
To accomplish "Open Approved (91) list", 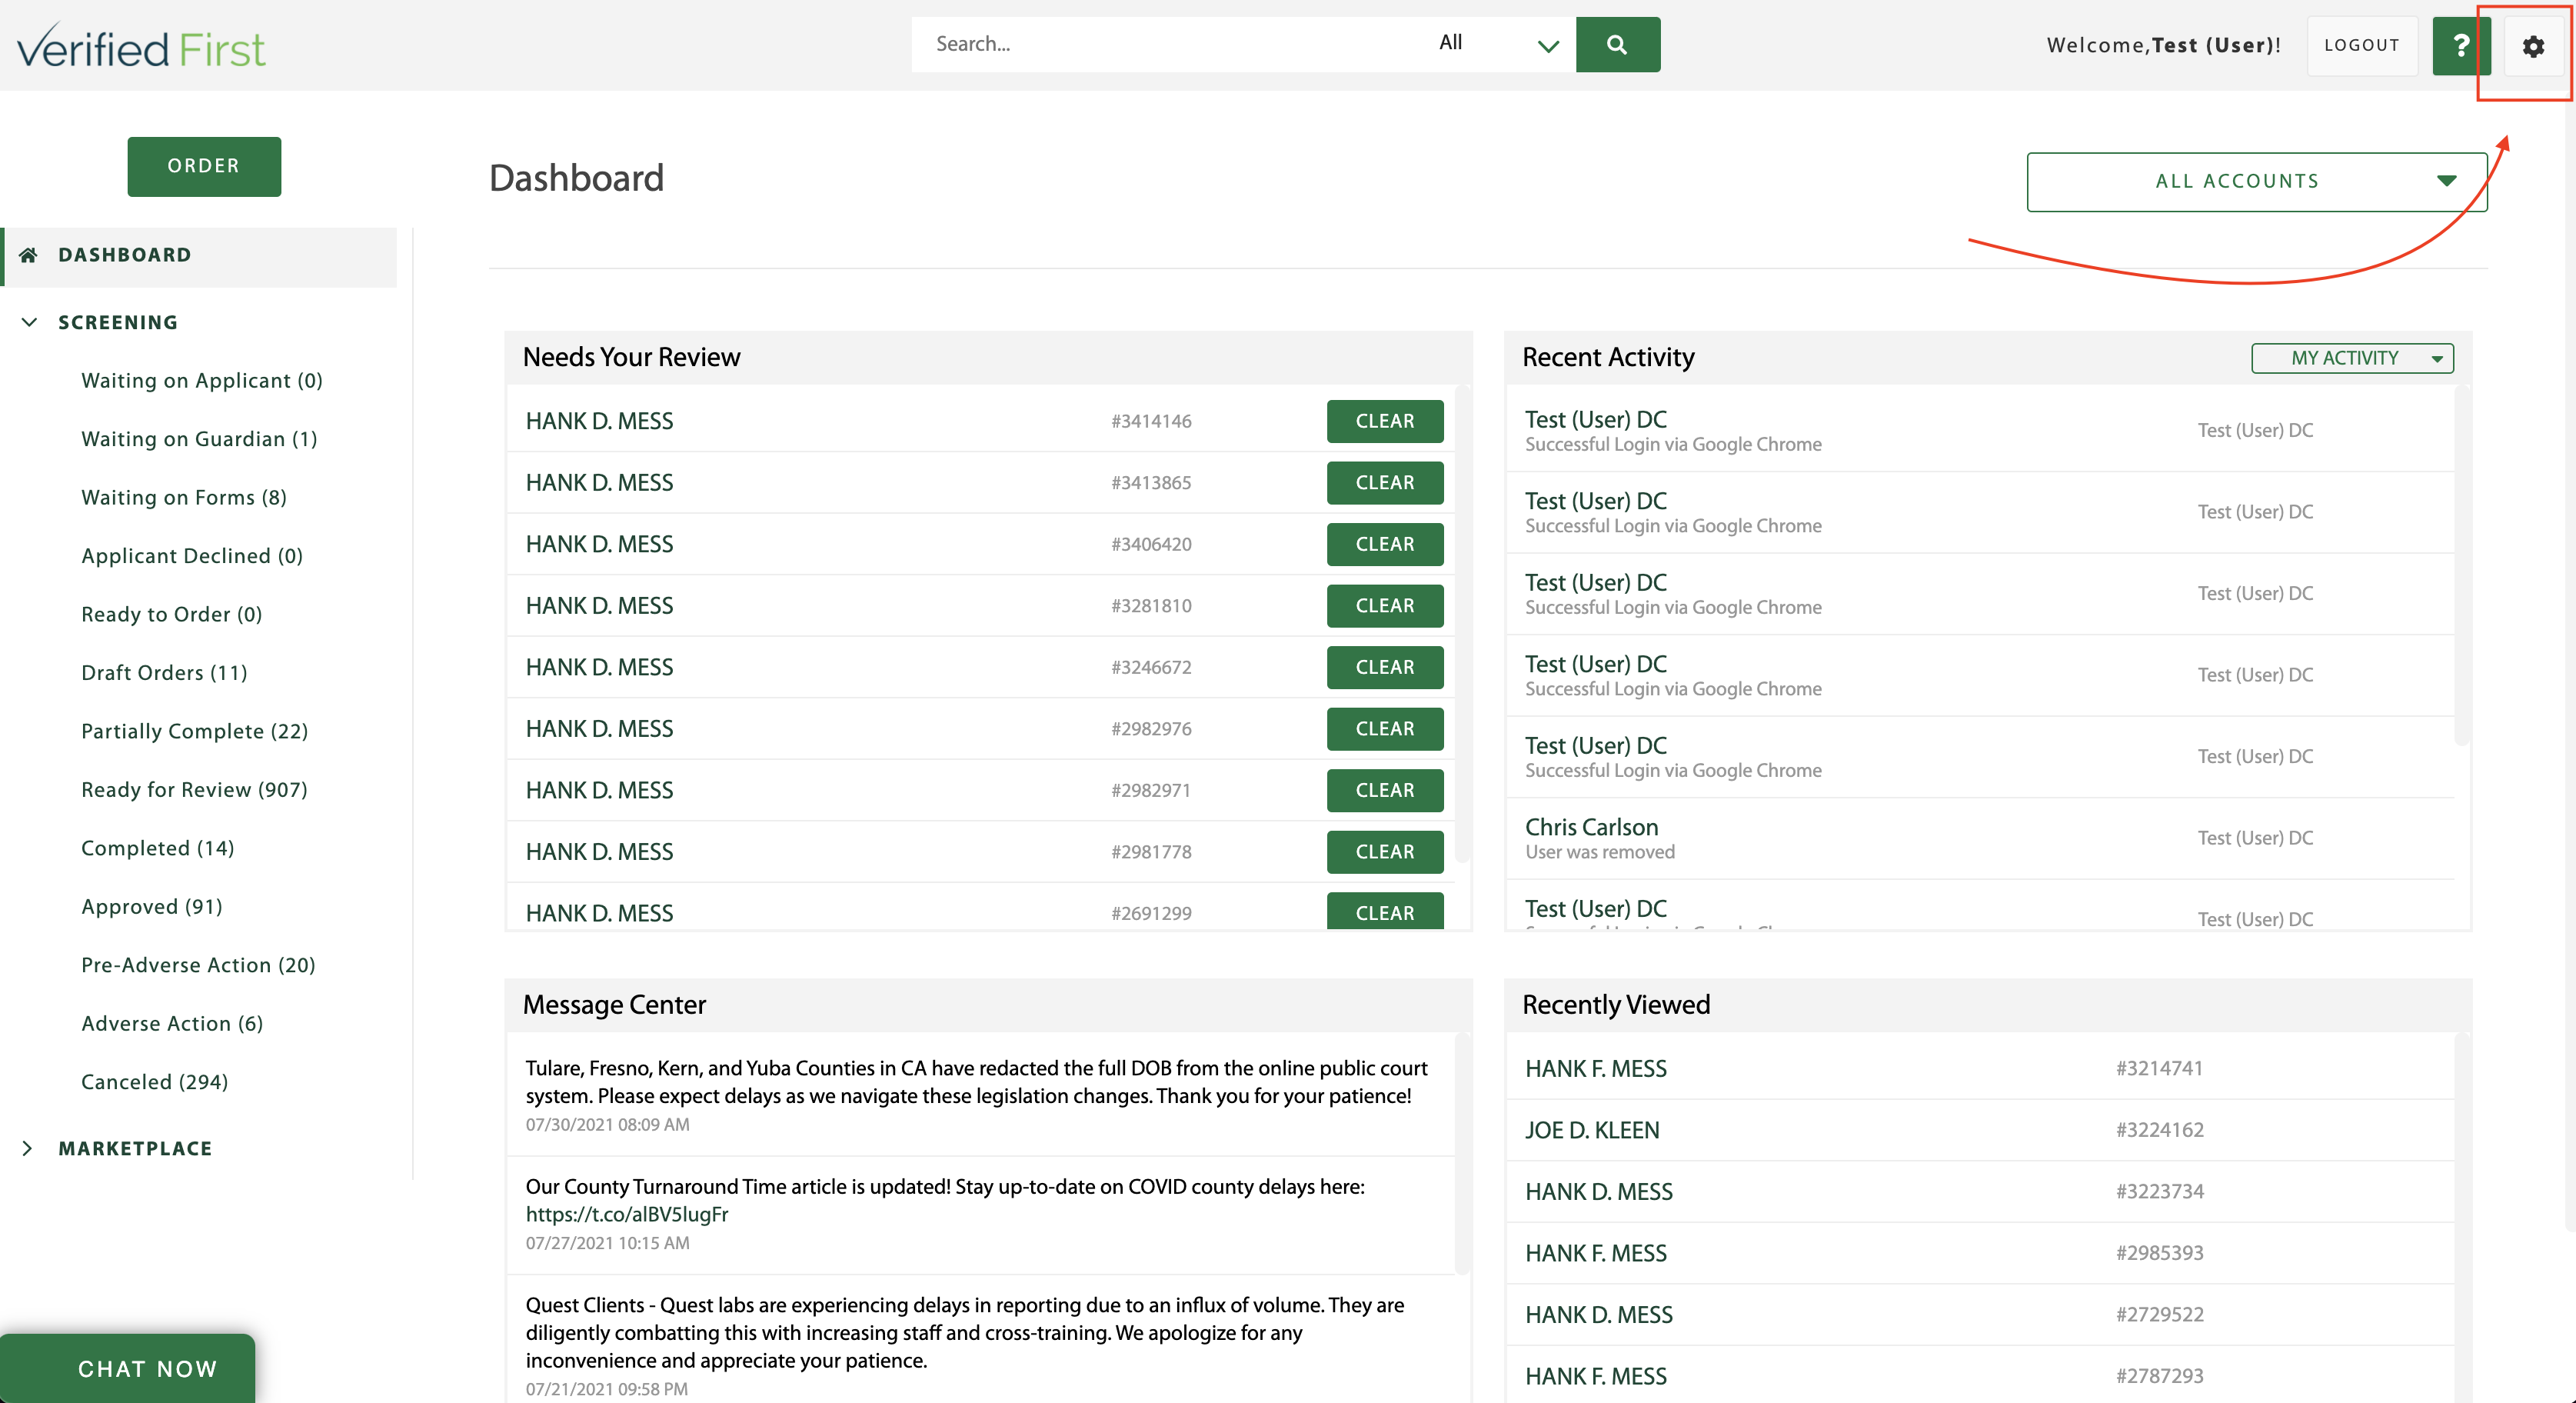I will coord(152,907).
